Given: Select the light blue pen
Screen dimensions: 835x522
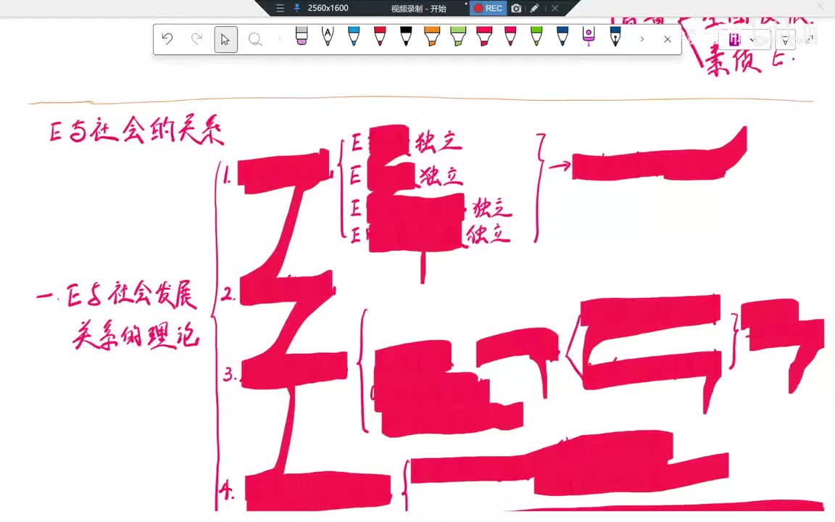Looking at the screenshot, I should click(x=354, y=36).
